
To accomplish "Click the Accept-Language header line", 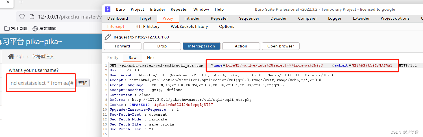I will coord(197,85).
